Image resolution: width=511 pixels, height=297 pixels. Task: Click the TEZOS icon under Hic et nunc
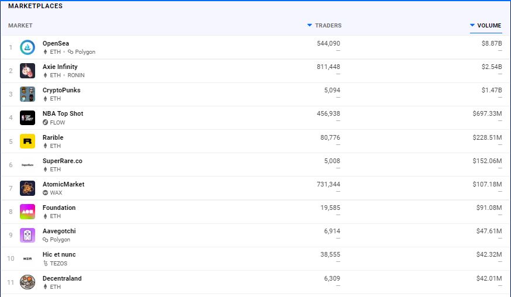click(x=45, y=264)
